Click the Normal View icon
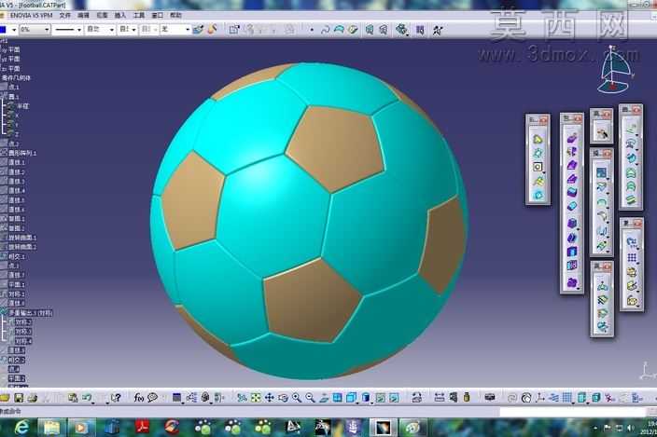Image resolution: width=657 pixels, height=437 pixels. (324, 398)
